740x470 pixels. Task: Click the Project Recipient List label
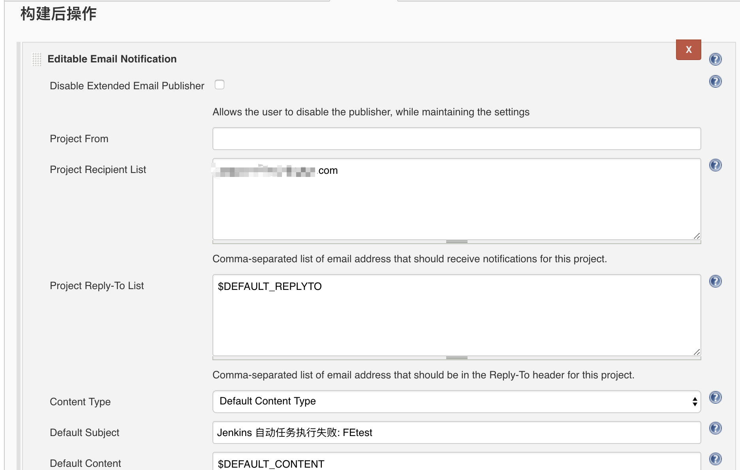(98, 169)
